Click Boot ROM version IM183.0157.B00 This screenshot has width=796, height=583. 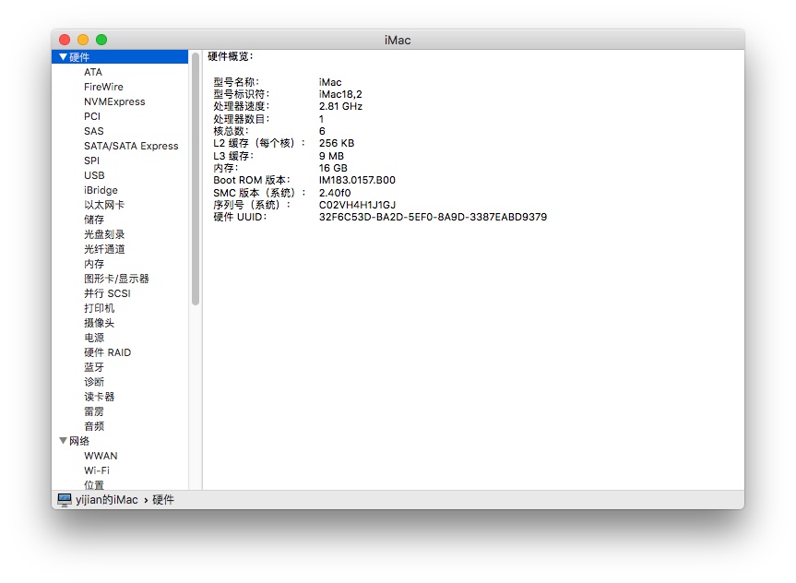tap(357, 180)
